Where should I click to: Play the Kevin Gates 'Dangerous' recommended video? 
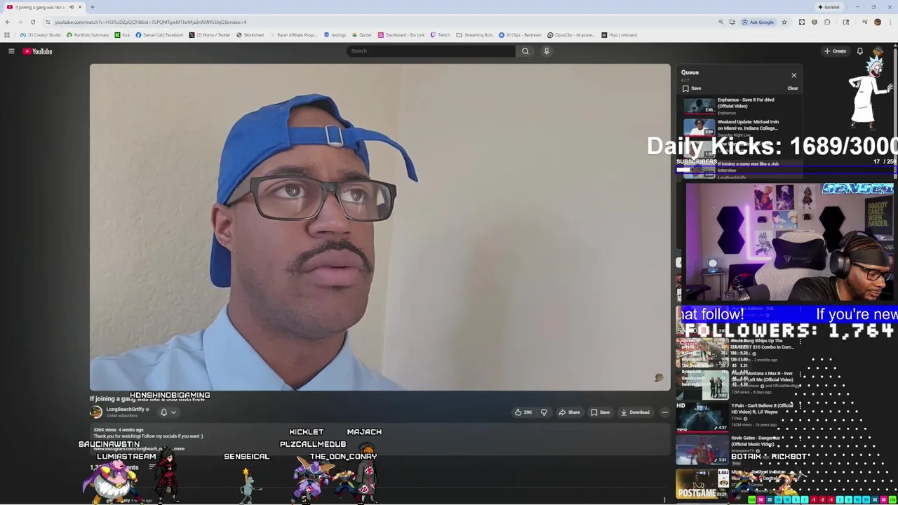tap(738, 450)
